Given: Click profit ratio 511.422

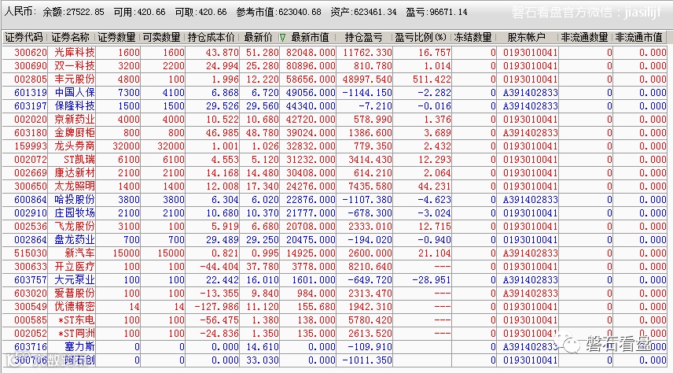Looking at the screenshot, I should coord(432,79).
